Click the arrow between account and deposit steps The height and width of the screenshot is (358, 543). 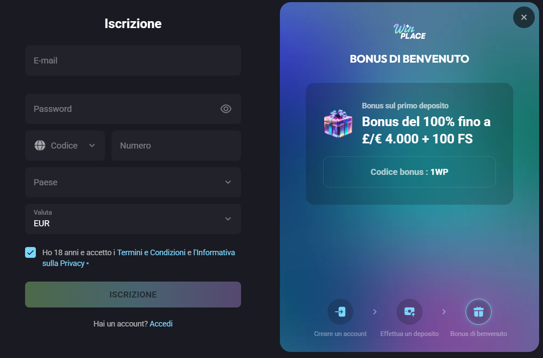(x=375, y=312)
